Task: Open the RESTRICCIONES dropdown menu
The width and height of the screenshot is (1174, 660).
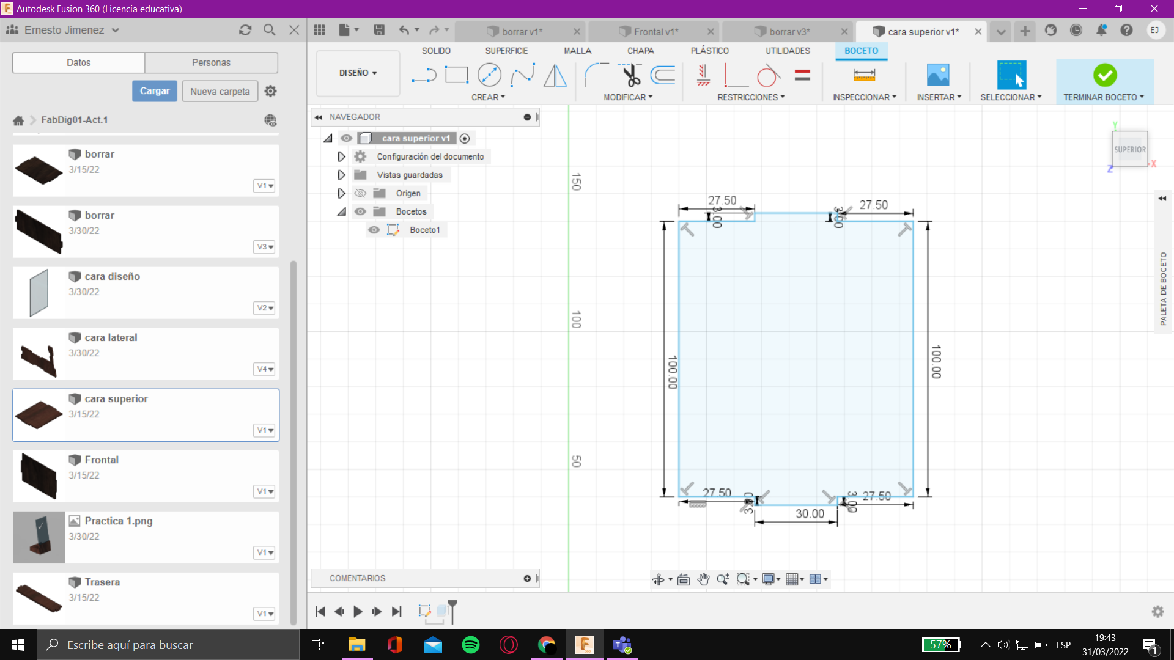Action: coord(751,97)
